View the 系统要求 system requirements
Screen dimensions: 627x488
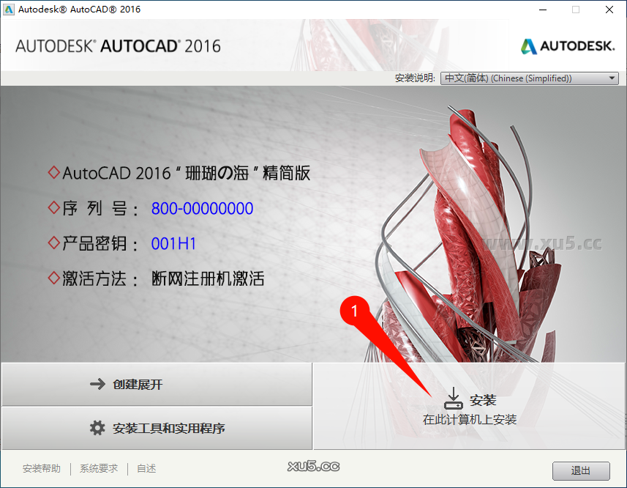(x=98, y=468)
